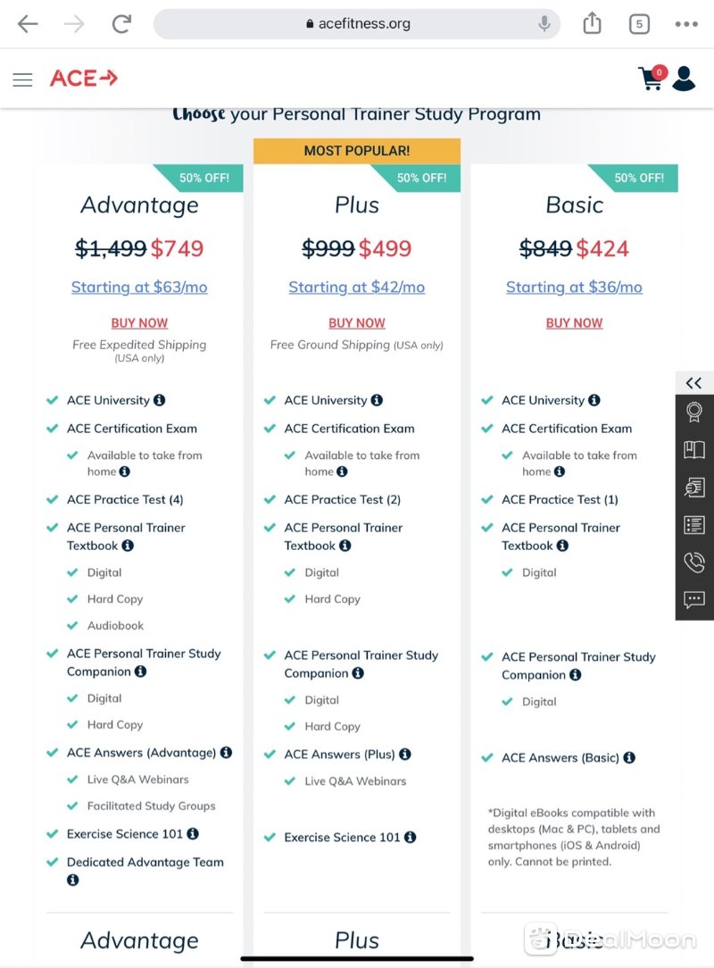The image size is (714, 968).
Task: Tap the microphone icon in address bar
Action: click(544, 23)
